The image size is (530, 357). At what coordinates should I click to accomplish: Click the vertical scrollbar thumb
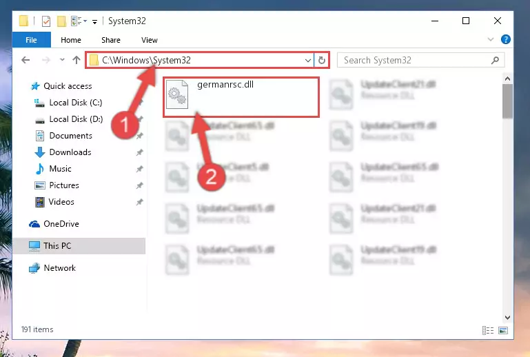(x=507, y=101)
